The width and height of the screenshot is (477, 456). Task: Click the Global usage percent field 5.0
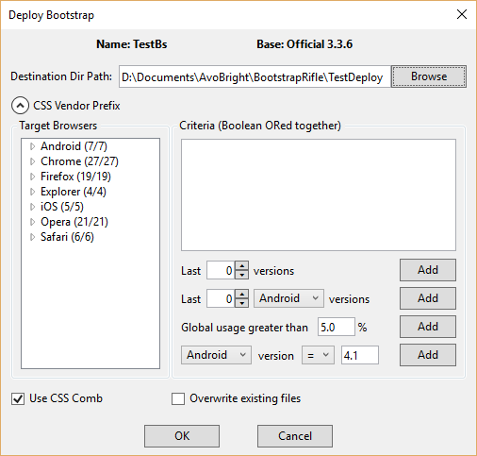tap(337, 327)
